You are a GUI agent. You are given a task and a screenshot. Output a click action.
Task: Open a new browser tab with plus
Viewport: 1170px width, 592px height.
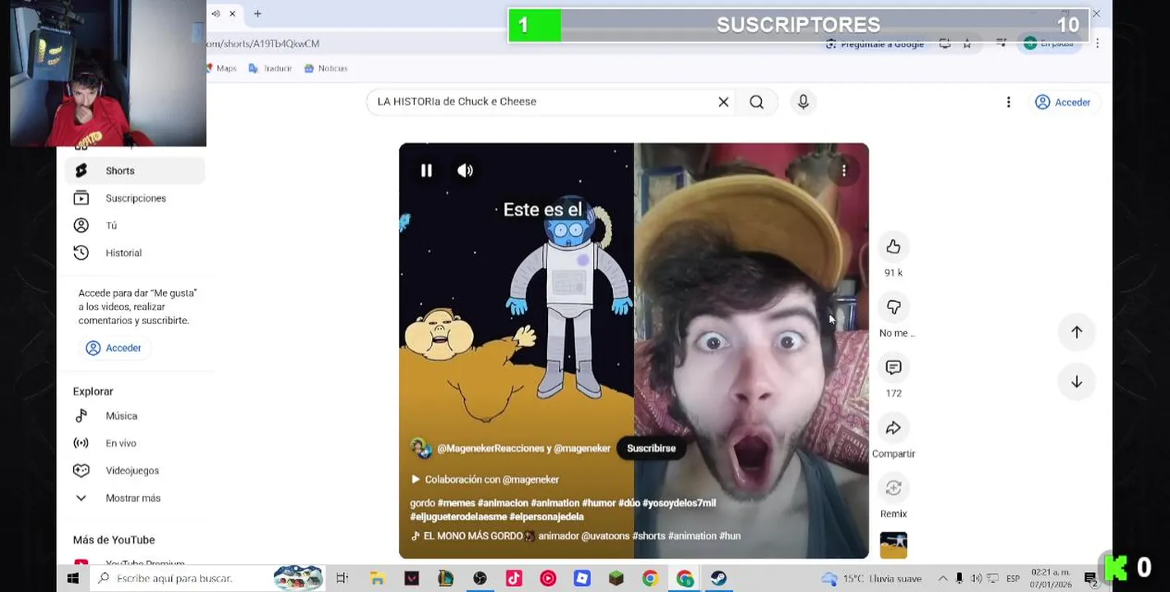[x=258, y=13]
